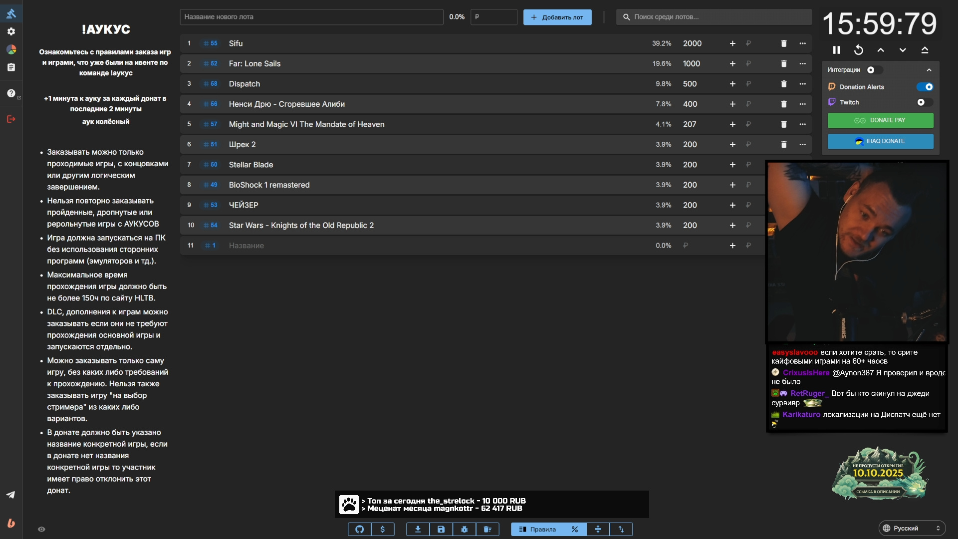The height and width of the screenshot is (539, 958).
Task: Enable the Twitch integration toggle
Action: [925, 102]
